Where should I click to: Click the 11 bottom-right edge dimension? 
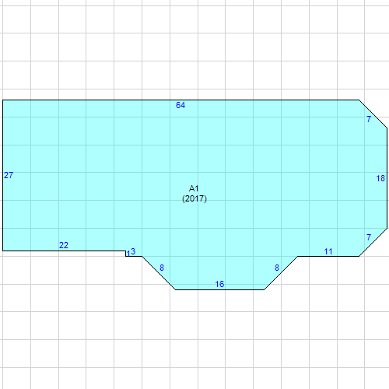point(328,251)
